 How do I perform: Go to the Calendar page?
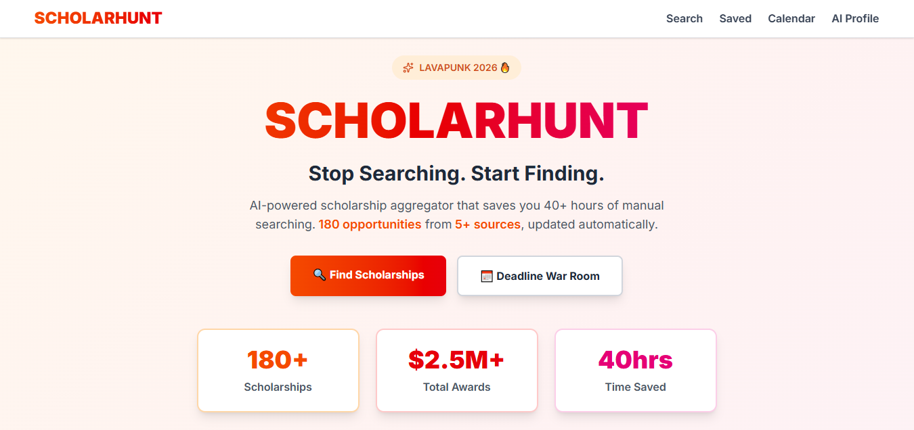791,19
